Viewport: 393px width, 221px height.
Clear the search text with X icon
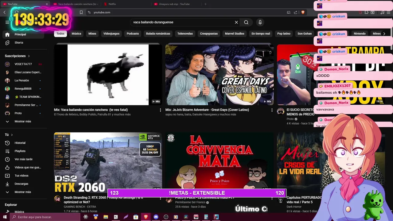[x=236, y=22]
